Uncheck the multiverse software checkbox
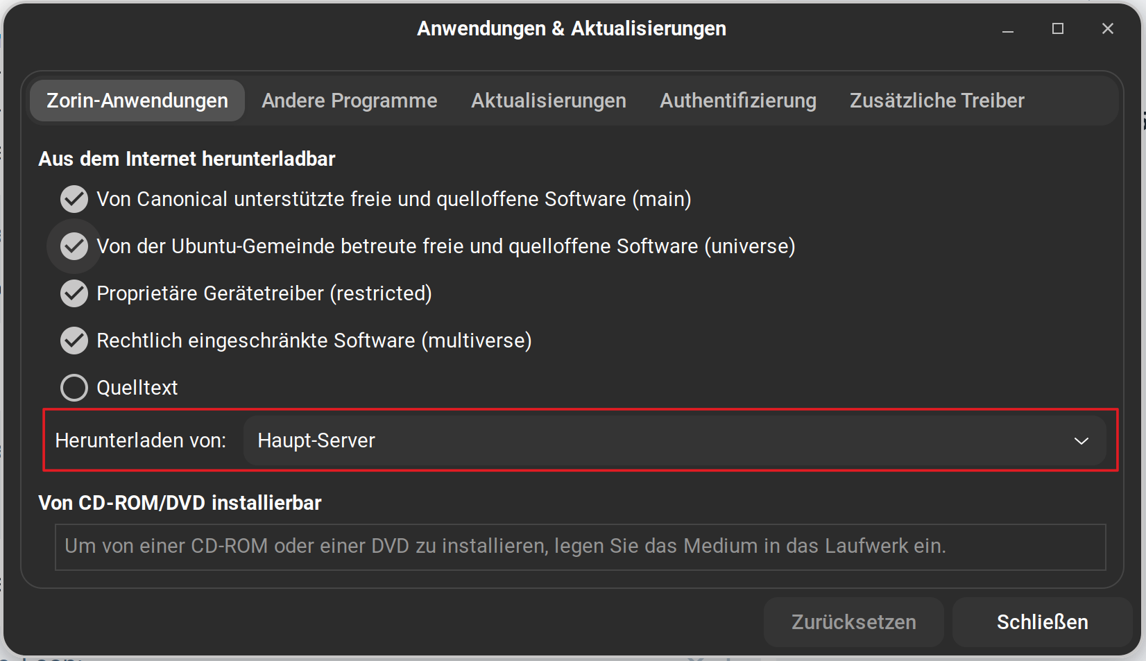Image resolution: width=1146 pixels, height=661 pixels. click(74, 341)
